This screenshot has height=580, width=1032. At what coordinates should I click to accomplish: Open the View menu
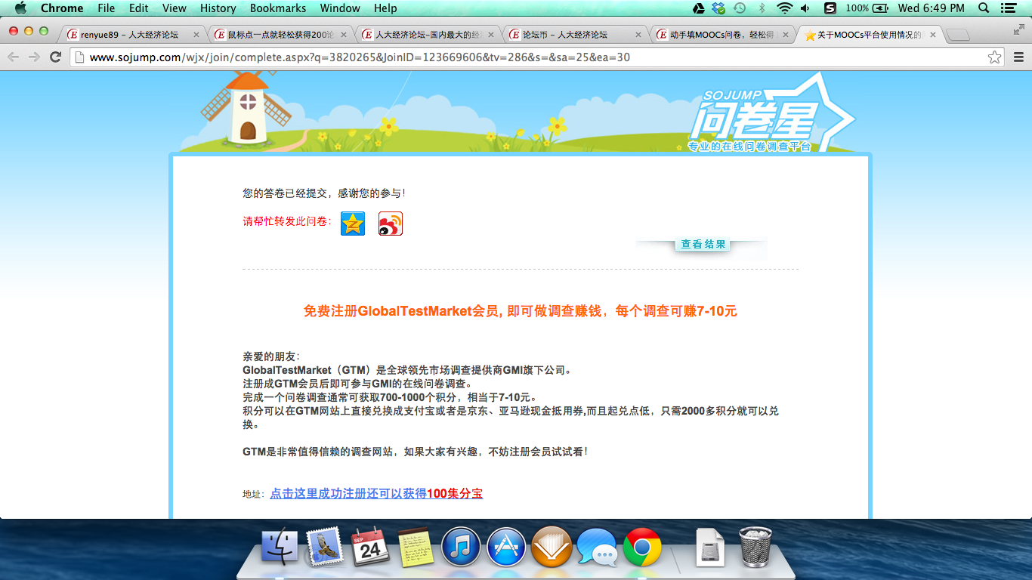(175, 8)
